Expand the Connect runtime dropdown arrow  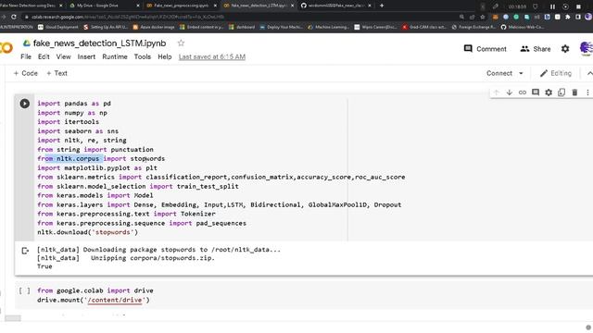pos(521,73)
